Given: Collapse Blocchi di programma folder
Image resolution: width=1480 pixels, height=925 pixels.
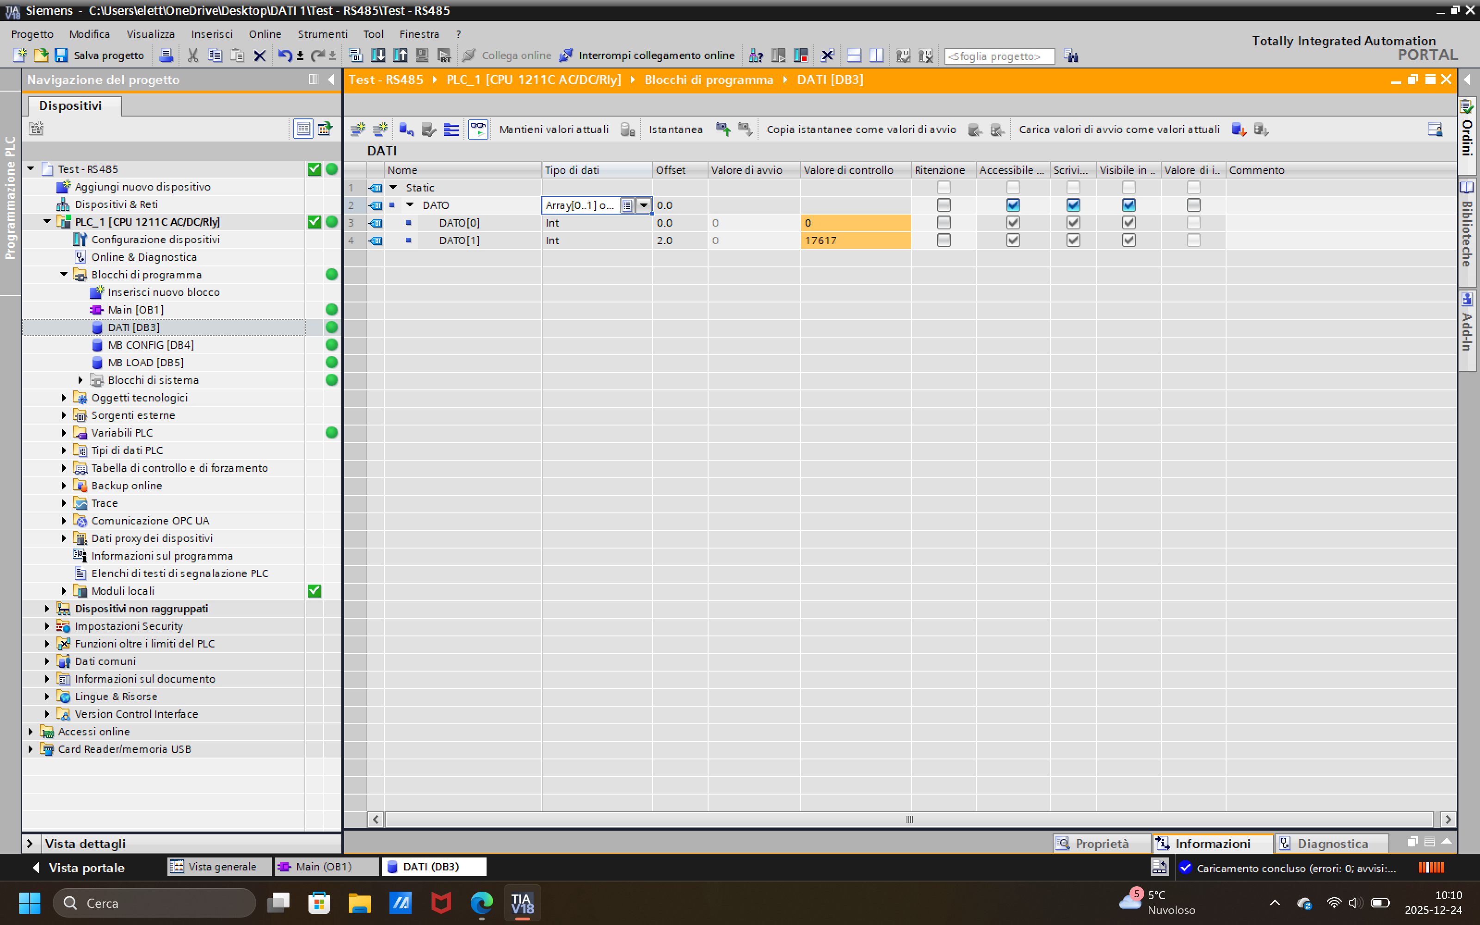Looking at the screenshot, I should coord(64,275).
